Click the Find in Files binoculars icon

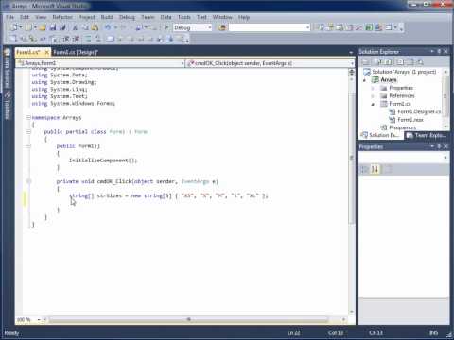(x=222, y=27)
